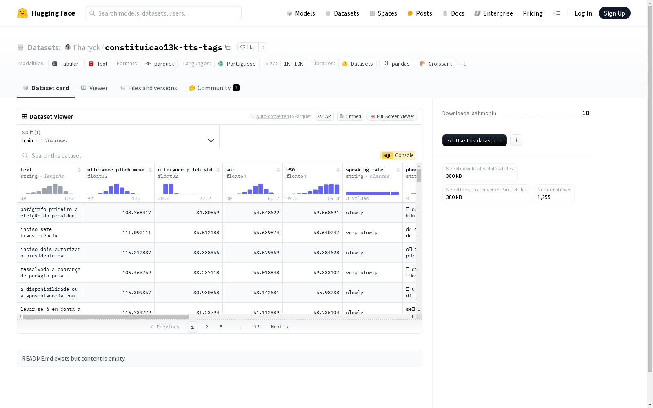Sort by the snr column
The height and width of the screenshot is (408, 653).
point(278,170)
